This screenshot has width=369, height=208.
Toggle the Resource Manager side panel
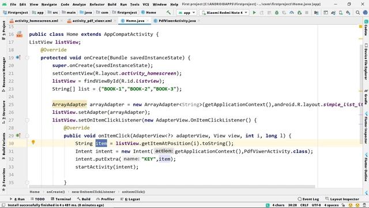tap(3, 74)
